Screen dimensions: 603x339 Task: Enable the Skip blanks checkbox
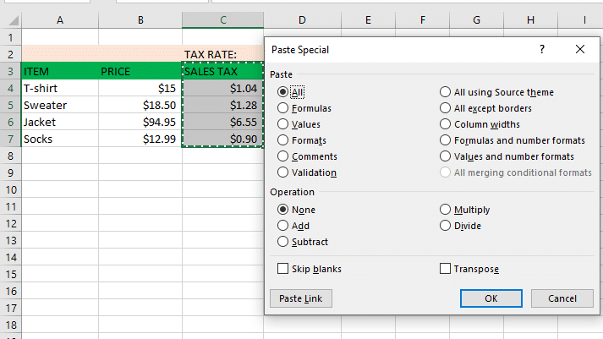pos(282,269)
